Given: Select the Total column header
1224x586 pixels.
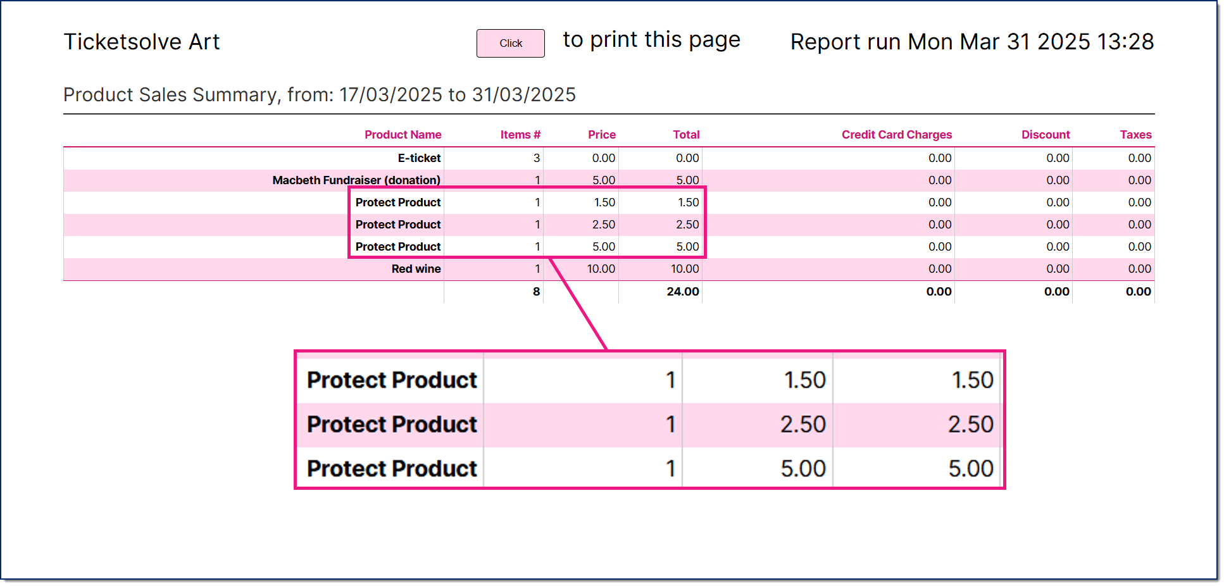Looking at the screenshot, I should tap(686, 135).
